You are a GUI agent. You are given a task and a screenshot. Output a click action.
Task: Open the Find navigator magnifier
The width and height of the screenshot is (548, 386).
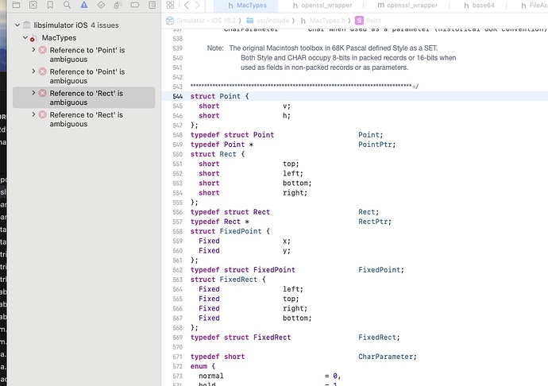coord(67,5)
